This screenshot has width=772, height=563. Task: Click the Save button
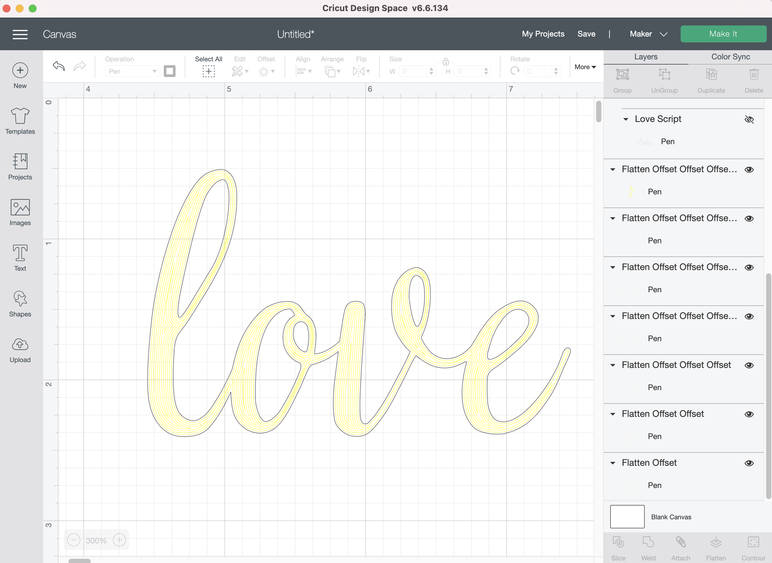586,34
